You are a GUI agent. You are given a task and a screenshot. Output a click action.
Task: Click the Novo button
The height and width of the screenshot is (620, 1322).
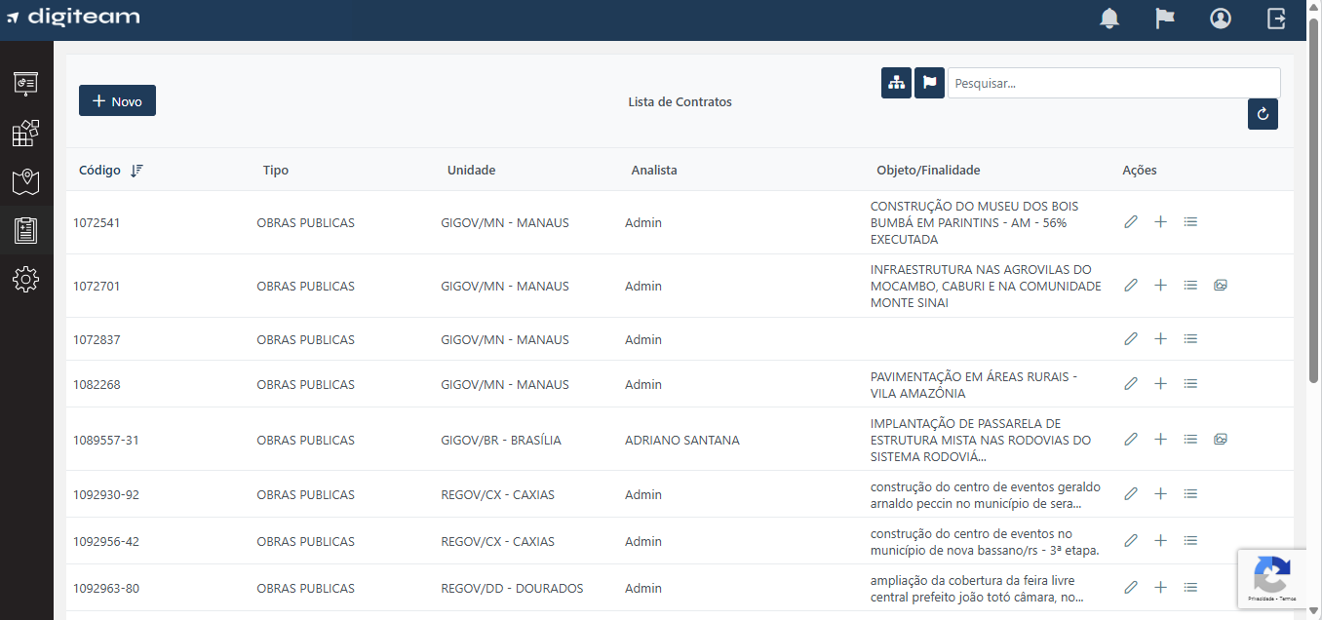[117, 100]
